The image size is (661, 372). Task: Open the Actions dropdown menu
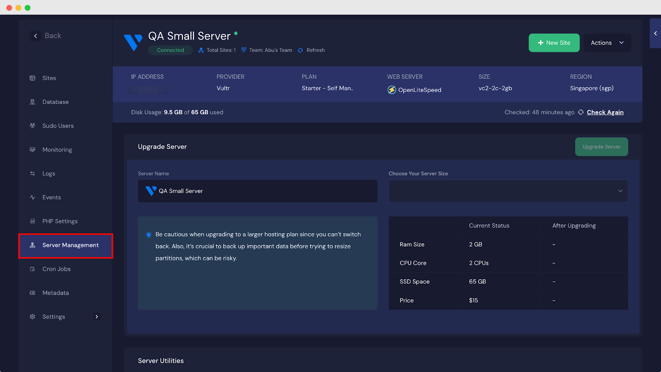coord(606,43)
